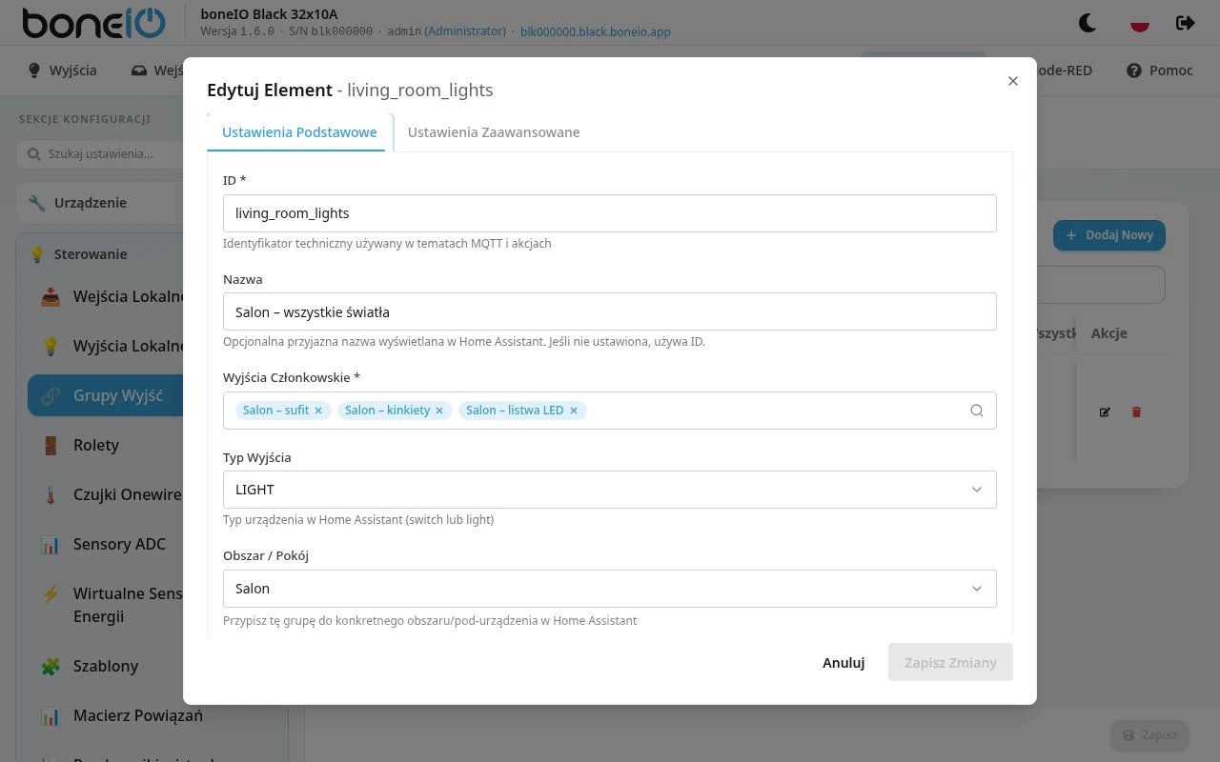
Task: Click the Szukaj ustawienia search box
Action: 101,153
